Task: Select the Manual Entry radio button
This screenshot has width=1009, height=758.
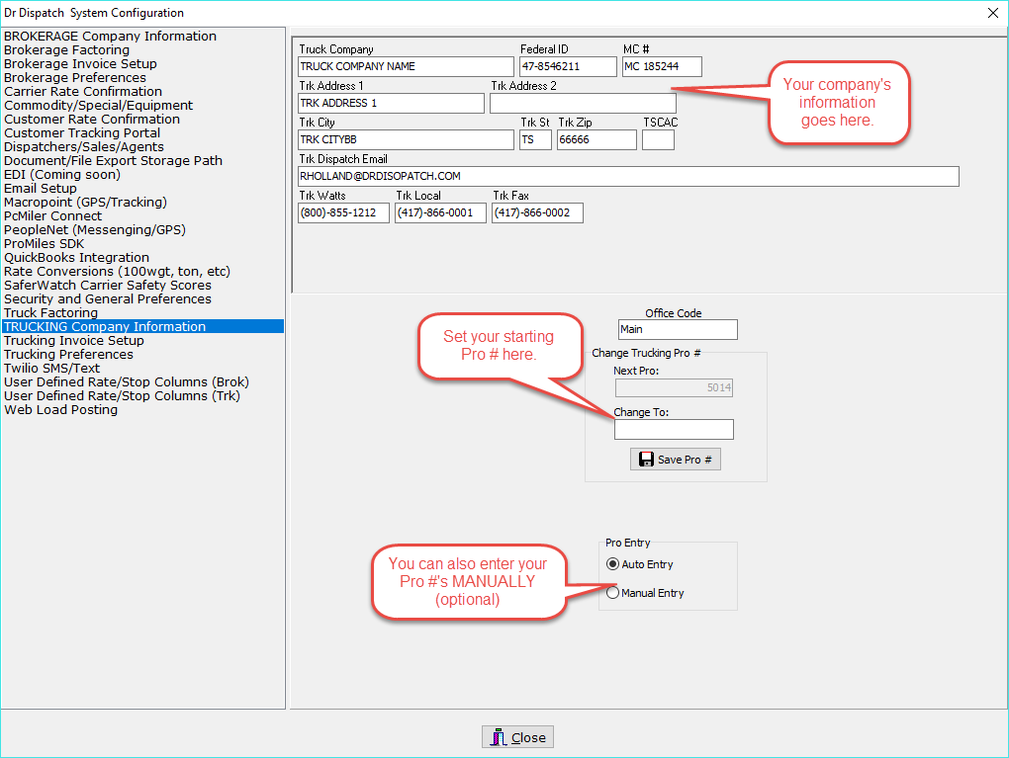Action: click(612, 593)
